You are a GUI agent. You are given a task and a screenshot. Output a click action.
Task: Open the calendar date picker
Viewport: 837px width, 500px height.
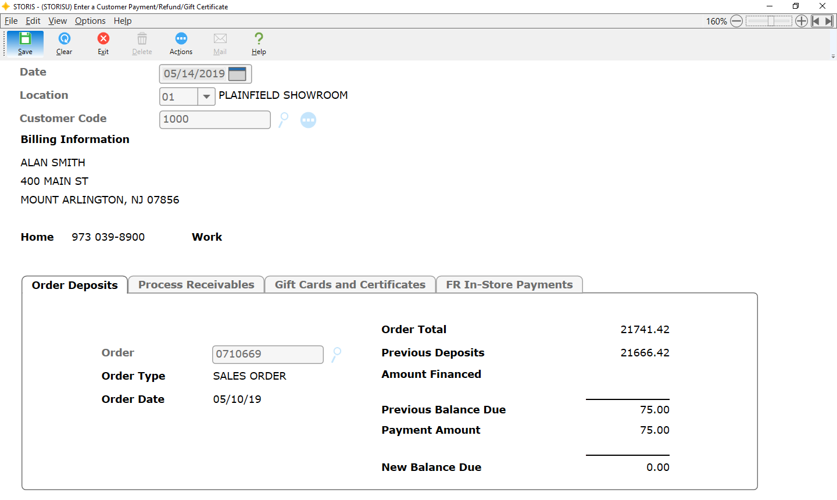coord(237,74)
